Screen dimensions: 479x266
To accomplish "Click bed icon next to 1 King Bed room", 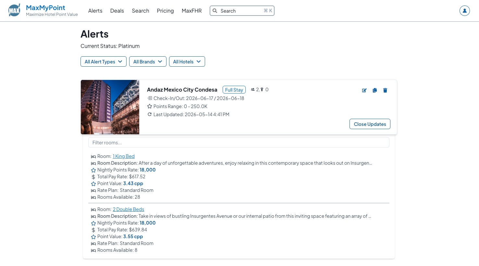I will (93, 157).
